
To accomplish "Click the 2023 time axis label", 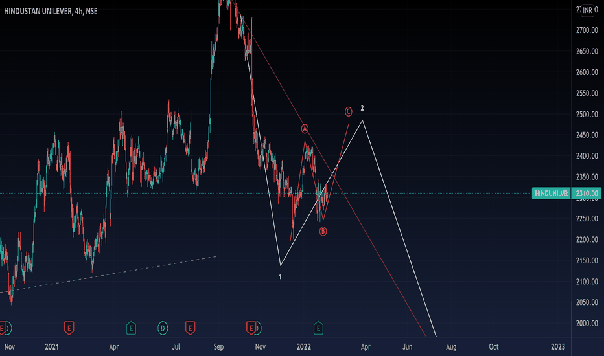I will (x=558, y=347).
